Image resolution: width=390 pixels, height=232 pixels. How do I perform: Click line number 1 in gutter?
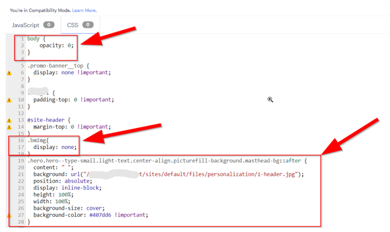coord(22,39)
